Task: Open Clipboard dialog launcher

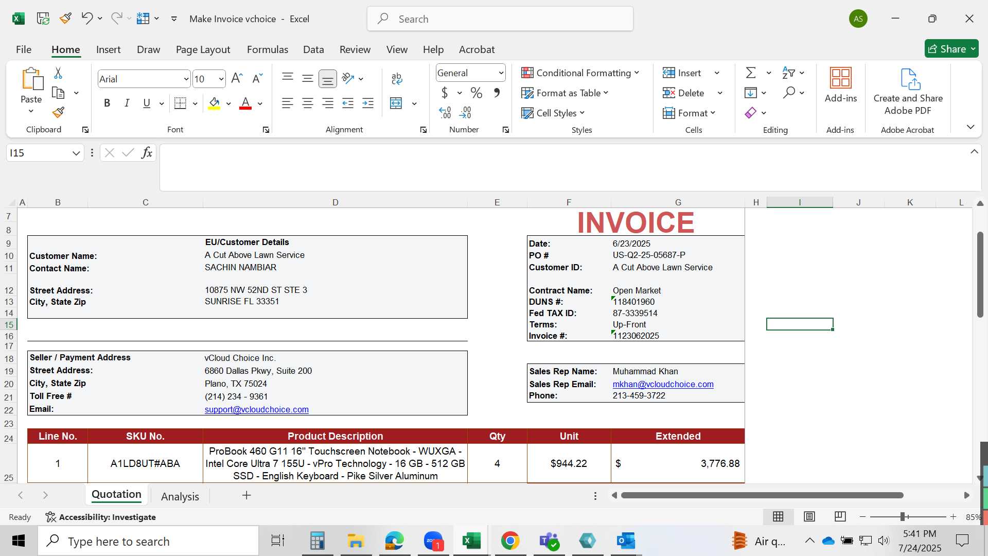Action: 85,130
